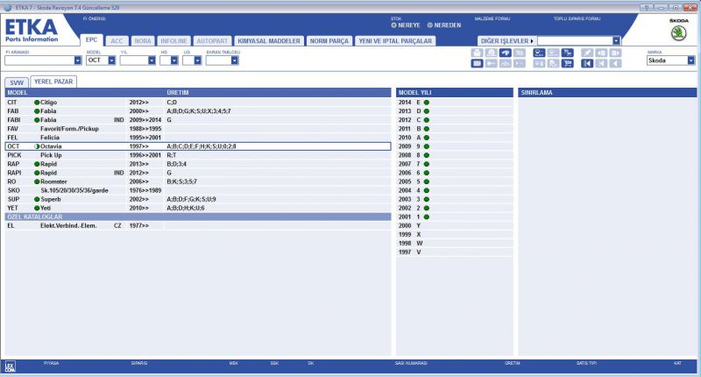Screen dimensions: 701x377
Task: Open the dropdown next to DIĞER İŞLEVLER
Action: (616, 40)
